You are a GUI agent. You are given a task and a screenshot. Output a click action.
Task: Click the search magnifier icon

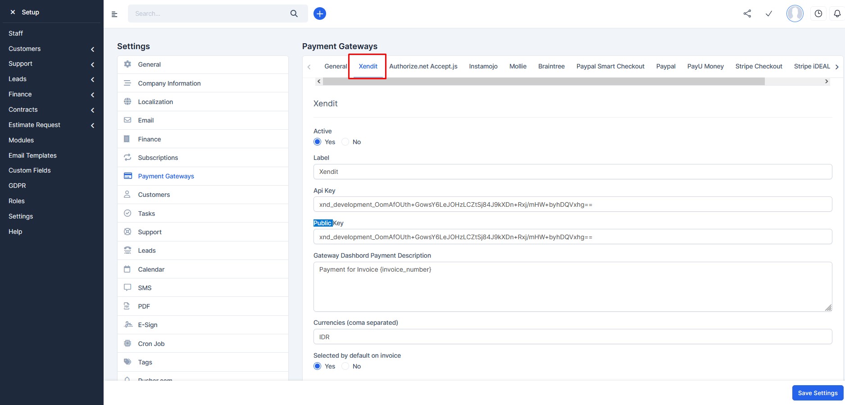[x=294, y=14]
